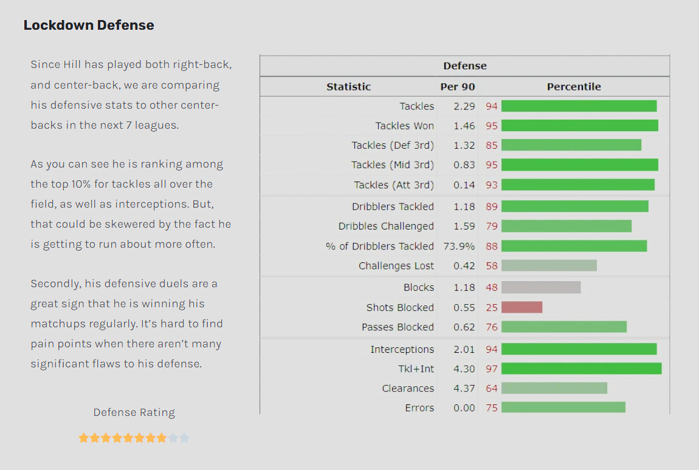Screen dimensions: 699x470
Task: Select the Tackles Won row label
Action: (404, 126)
